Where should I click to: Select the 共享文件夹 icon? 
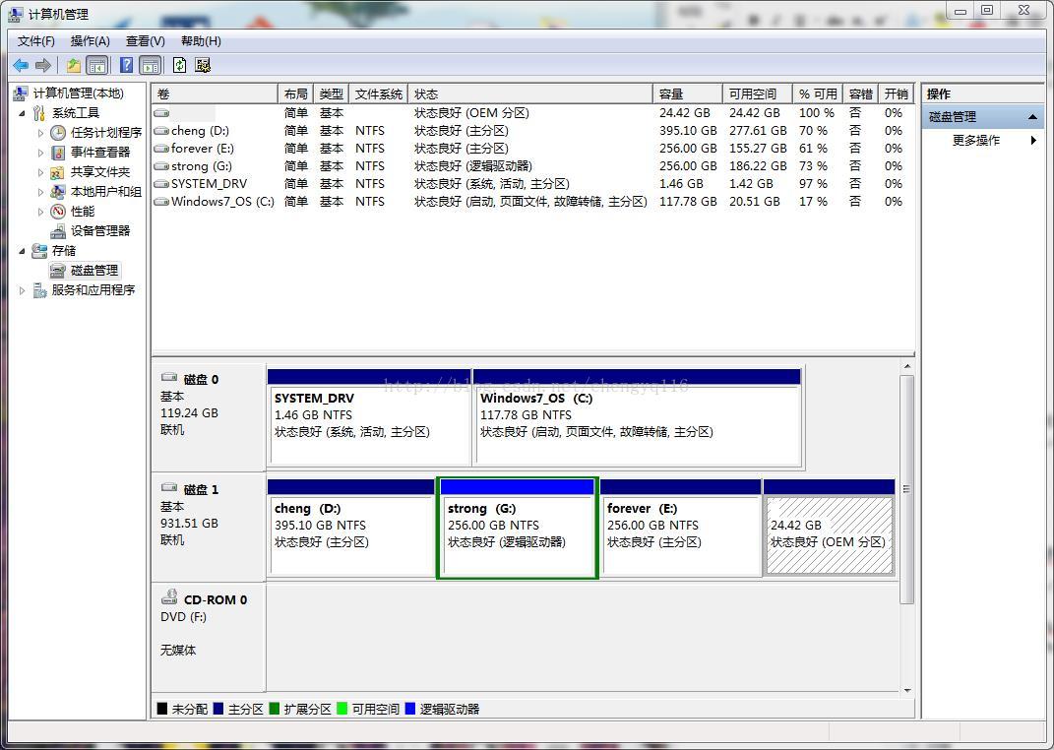58,172
